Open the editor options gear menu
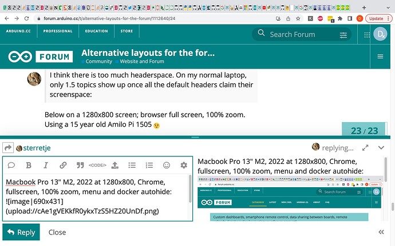395x246 pixels. (184, 165)
